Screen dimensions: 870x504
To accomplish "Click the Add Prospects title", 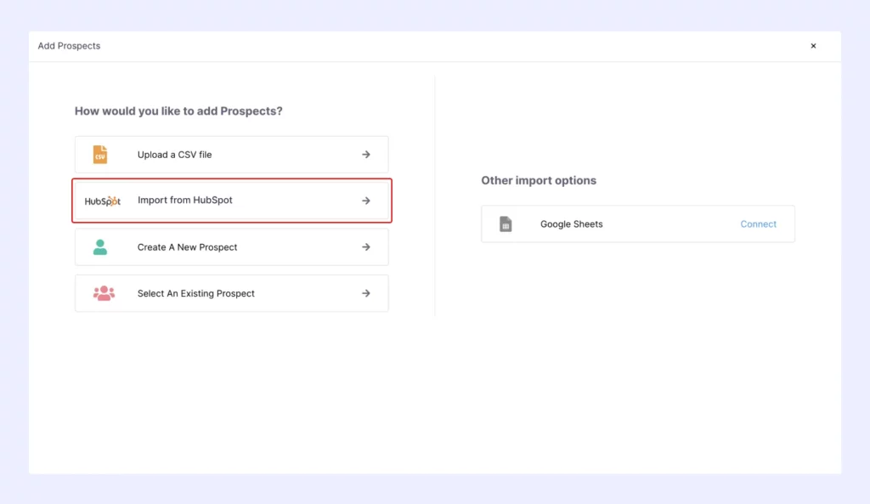I will click(69, 46).
